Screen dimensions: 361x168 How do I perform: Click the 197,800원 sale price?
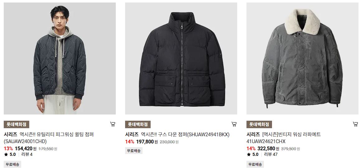tap(147, 142)
